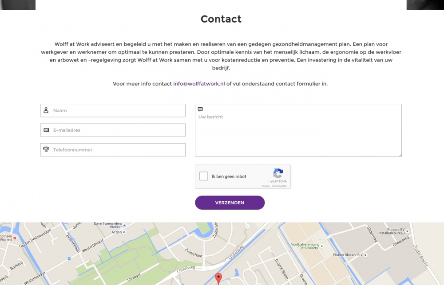
Task: Click the reCAPTCHA logo icon
Action: click(278, 173)
